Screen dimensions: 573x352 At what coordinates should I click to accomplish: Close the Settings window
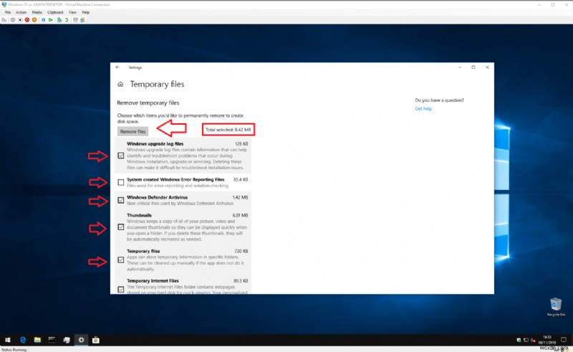pos(487,67)
